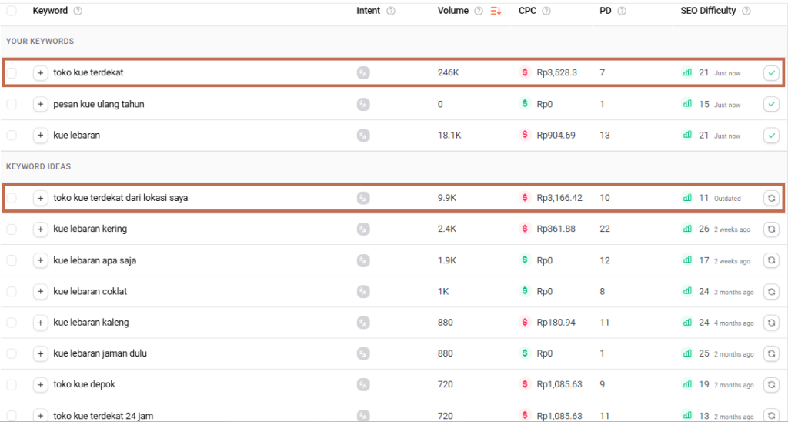Viewport: 788px width, 422px height.
Task: Click the Intent column help icon
Action: [391, 11]
